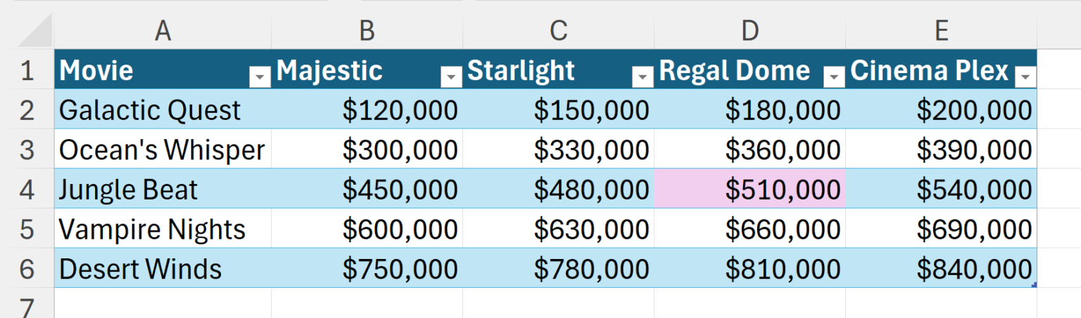Click the pink highlighted $510,000 cell

pyautogui.click(x=750, y=190)
